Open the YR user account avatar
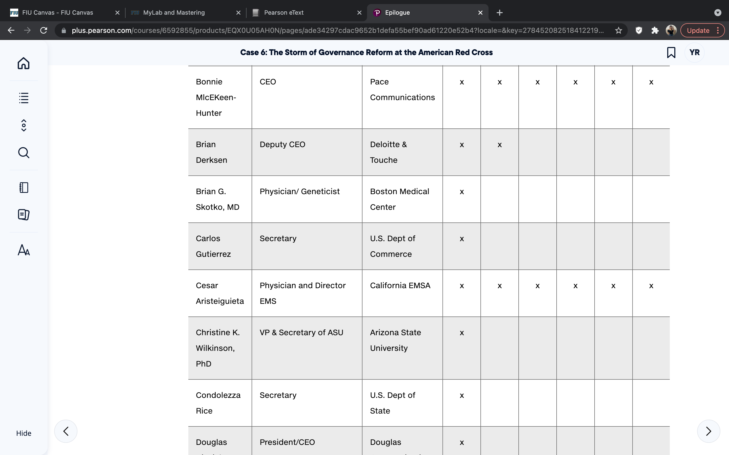The height and width of the screenshot is (455, 729). tap(694, 52)
